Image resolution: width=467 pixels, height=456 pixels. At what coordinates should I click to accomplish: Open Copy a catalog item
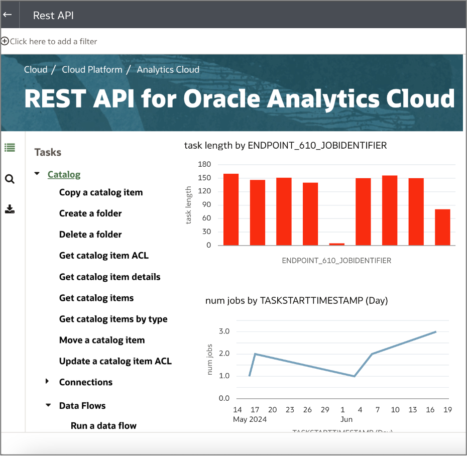click(x=100, y=192)
